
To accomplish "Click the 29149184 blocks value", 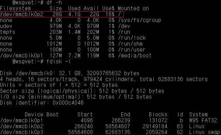I will click(156, 126).
